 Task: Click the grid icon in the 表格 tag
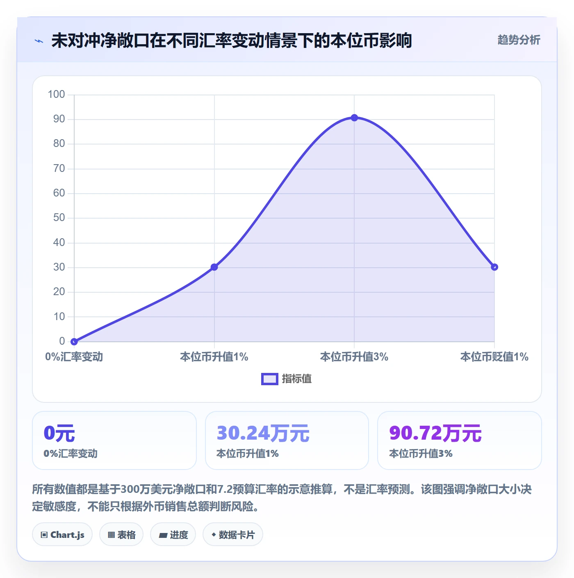111,535
